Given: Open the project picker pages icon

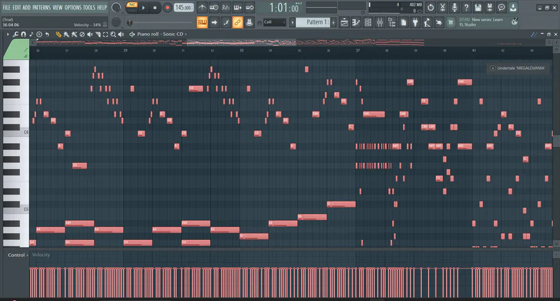Looking at the screenshot, I should (x=403, y=22).
